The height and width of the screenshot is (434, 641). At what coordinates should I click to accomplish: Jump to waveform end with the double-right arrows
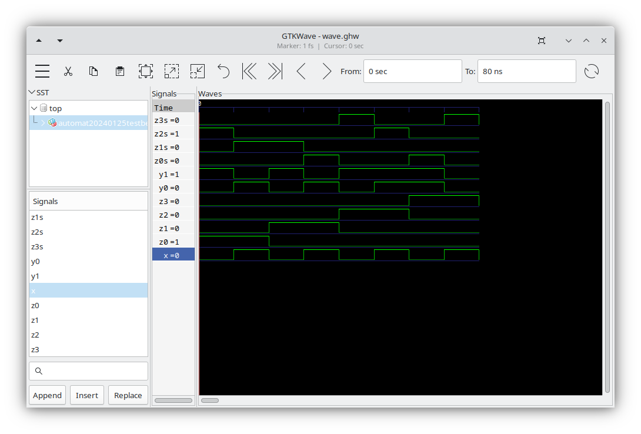coord(274,71)
